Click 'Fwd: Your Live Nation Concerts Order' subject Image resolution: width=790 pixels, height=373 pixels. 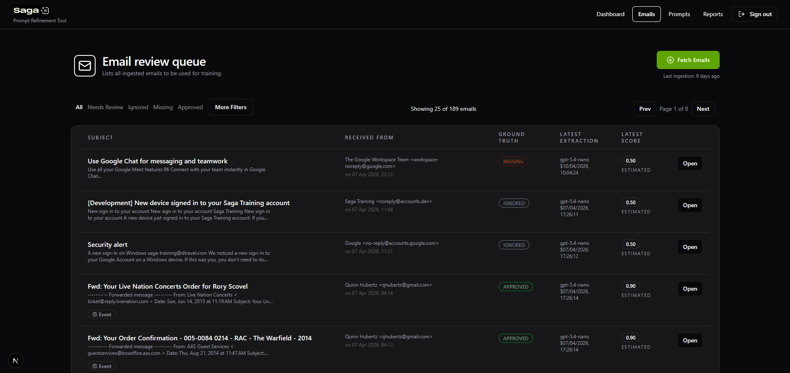168,287
